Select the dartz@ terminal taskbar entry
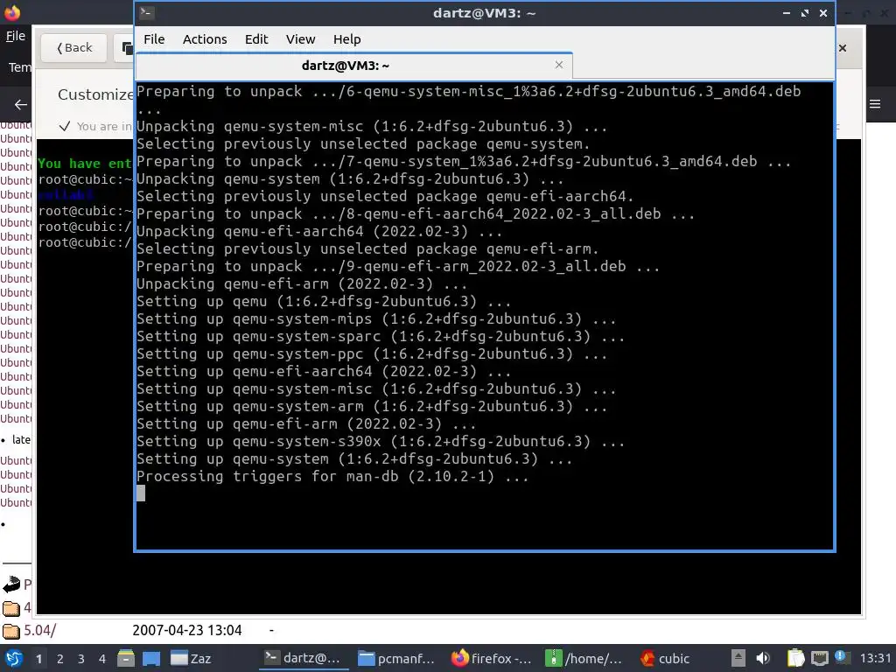This screenshot has height=672, width=896. (x=303, y=658)
